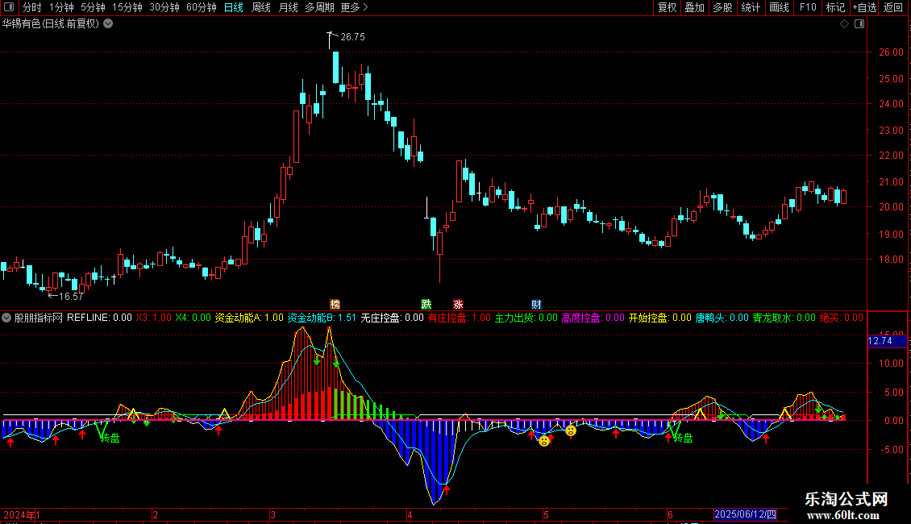Expand the 更多 periods menu

355,7
